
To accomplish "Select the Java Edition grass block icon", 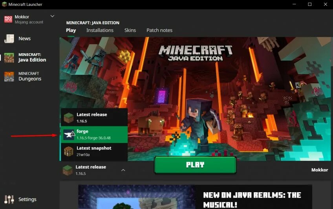I will coord(9,58).
